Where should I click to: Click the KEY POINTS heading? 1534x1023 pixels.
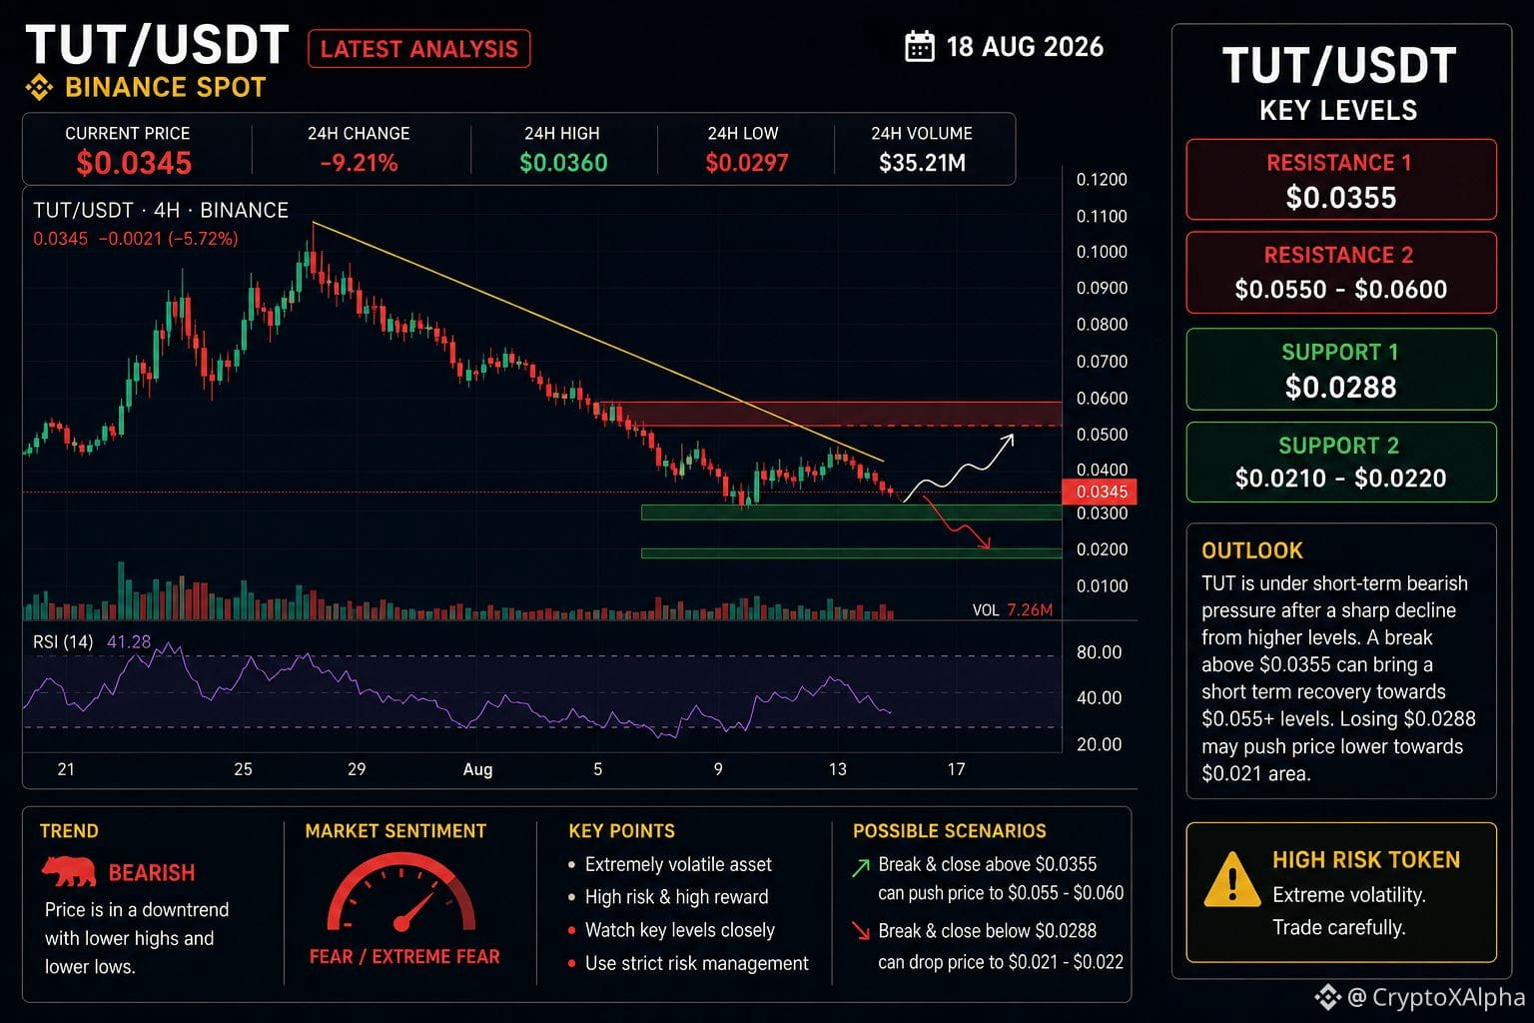(x=621, y=831)
